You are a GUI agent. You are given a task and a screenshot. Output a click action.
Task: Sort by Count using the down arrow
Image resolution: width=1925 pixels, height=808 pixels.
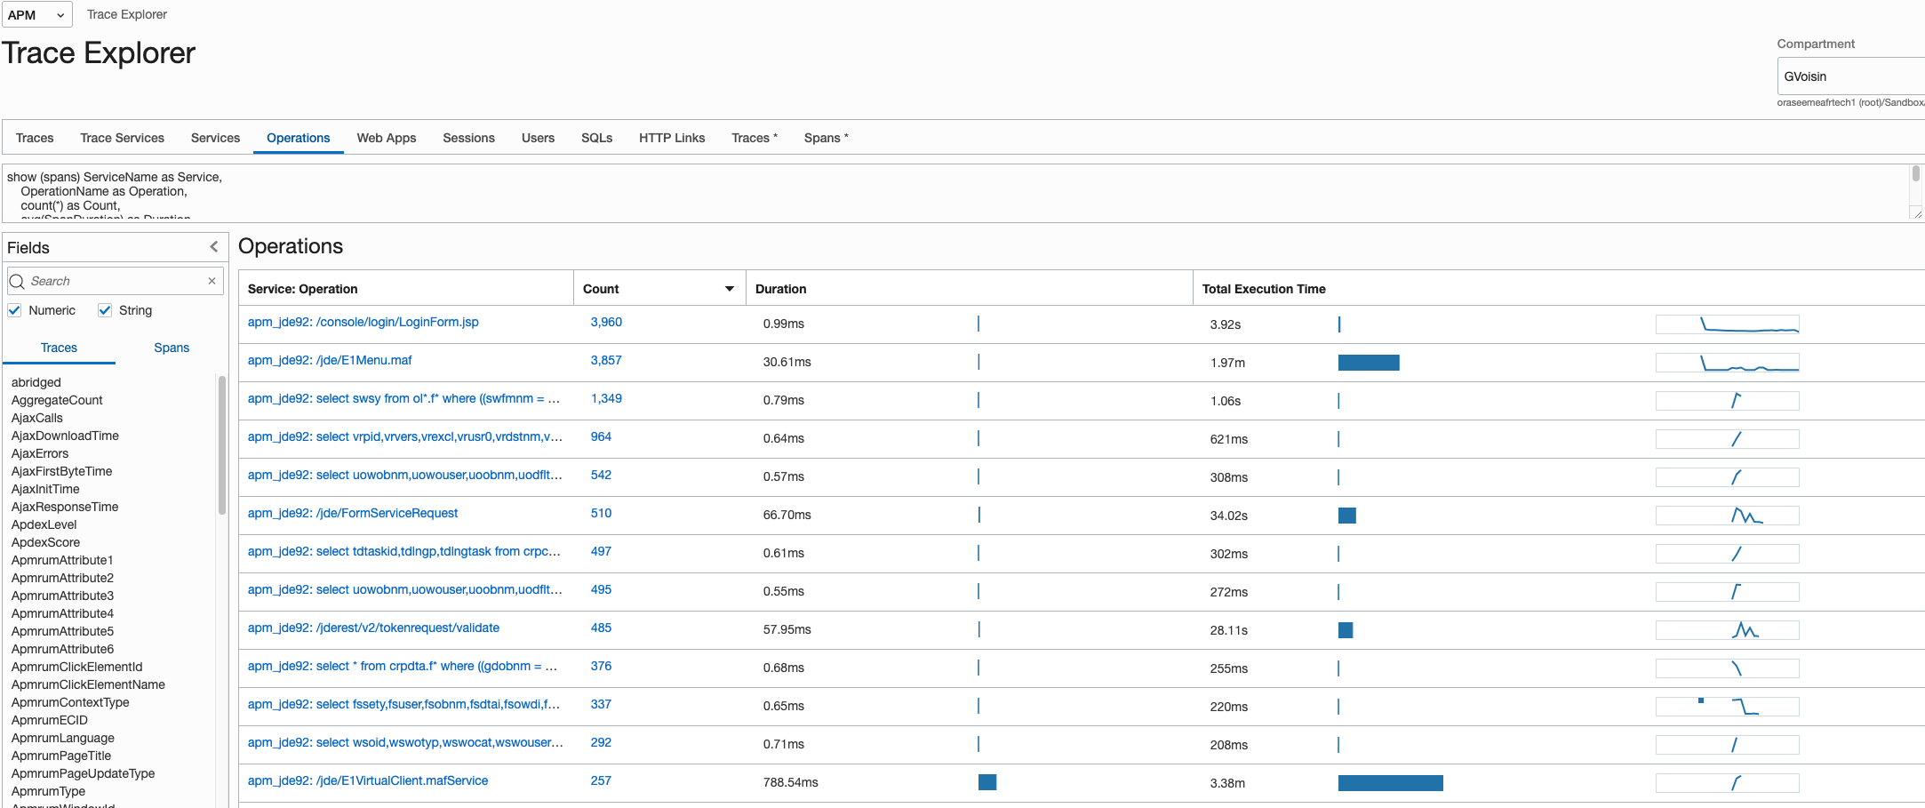coord(730,289)
